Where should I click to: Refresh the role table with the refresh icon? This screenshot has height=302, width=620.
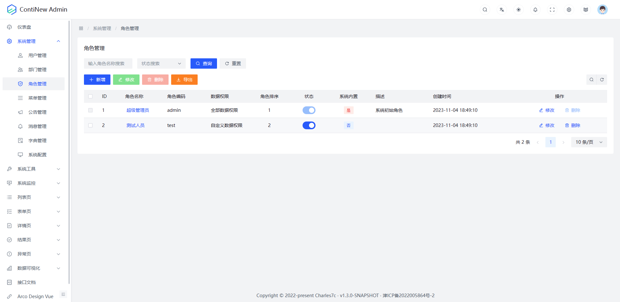tap(602, 79)
